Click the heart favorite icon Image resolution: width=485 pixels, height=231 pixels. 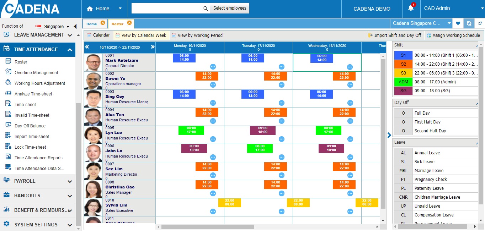458,23
